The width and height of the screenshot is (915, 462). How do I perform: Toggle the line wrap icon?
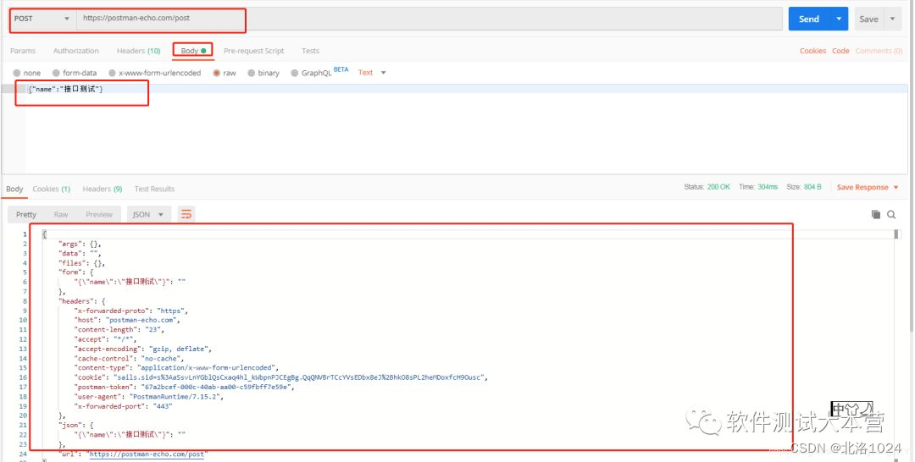click(x=186, y=214)
